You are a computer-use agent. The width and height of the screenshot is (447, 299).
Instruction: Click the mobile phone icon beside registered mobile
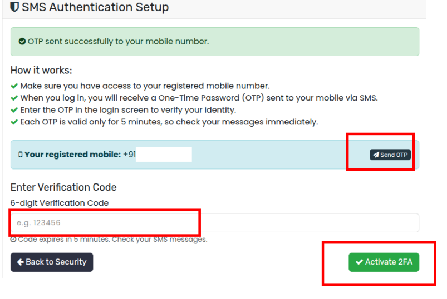[21, 155]
